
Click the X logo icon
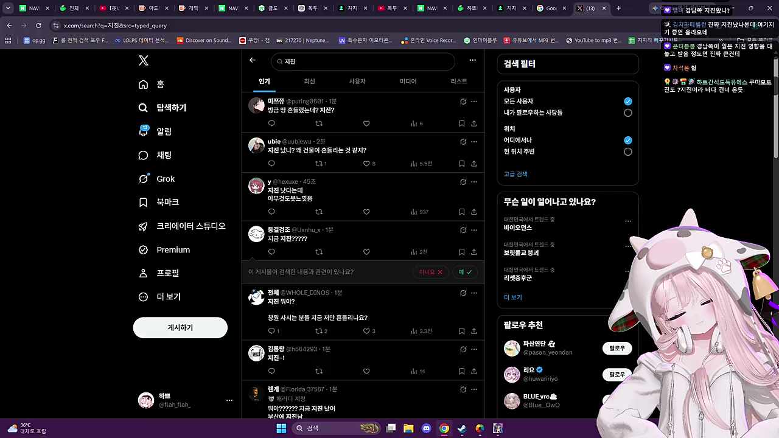[144, 60]
